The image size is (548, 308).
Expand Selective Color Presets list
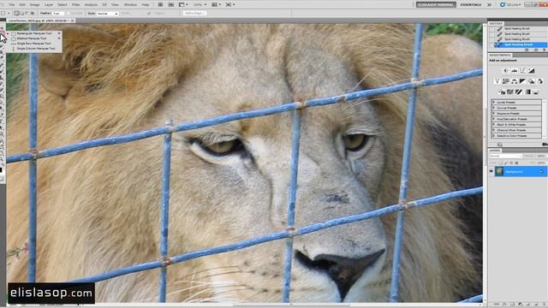[493, 135]
